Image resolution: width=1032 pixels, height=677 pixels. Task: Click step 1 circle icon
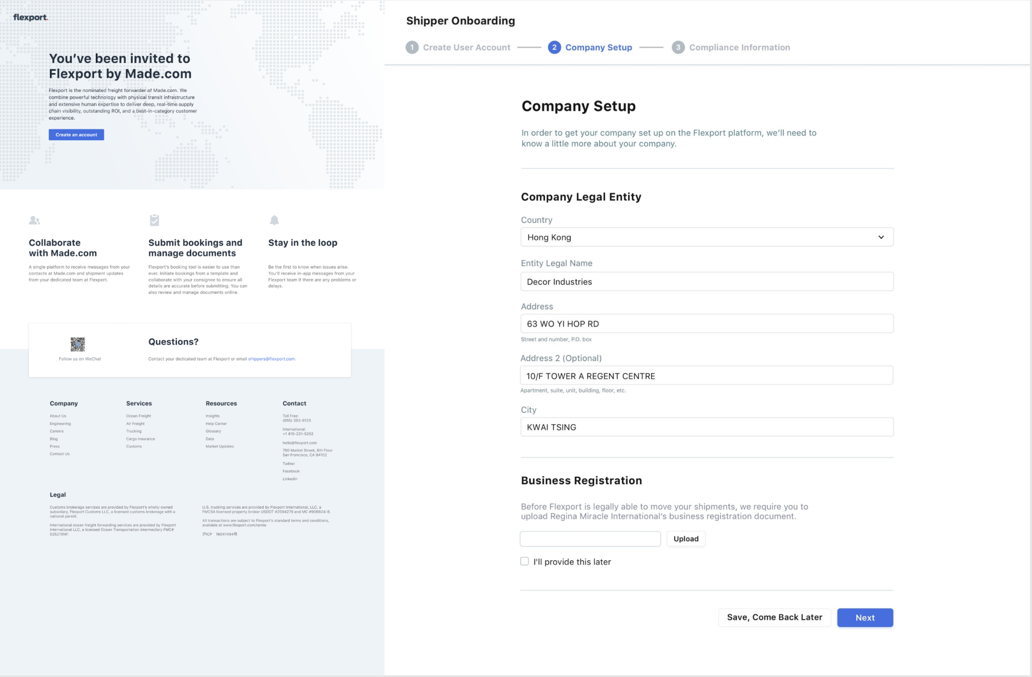(x=412, y=48)
